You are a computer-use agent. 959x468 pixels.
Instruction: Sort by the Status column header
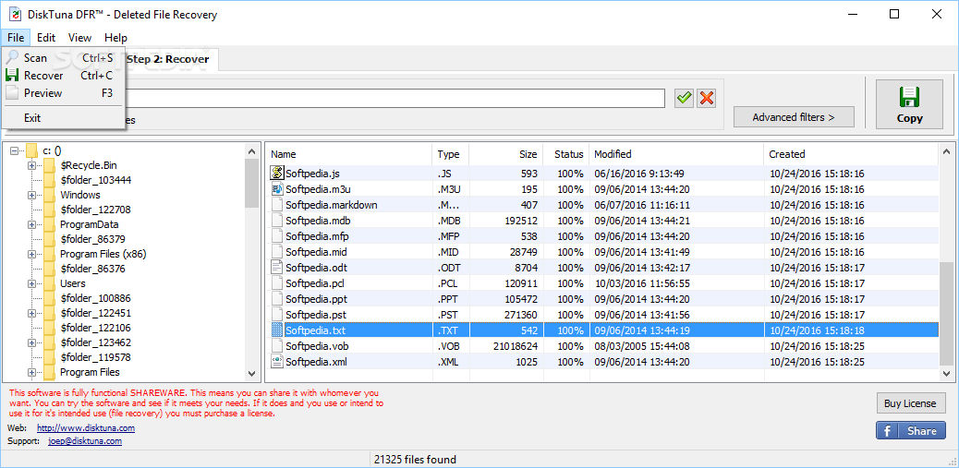coord(565,154)
